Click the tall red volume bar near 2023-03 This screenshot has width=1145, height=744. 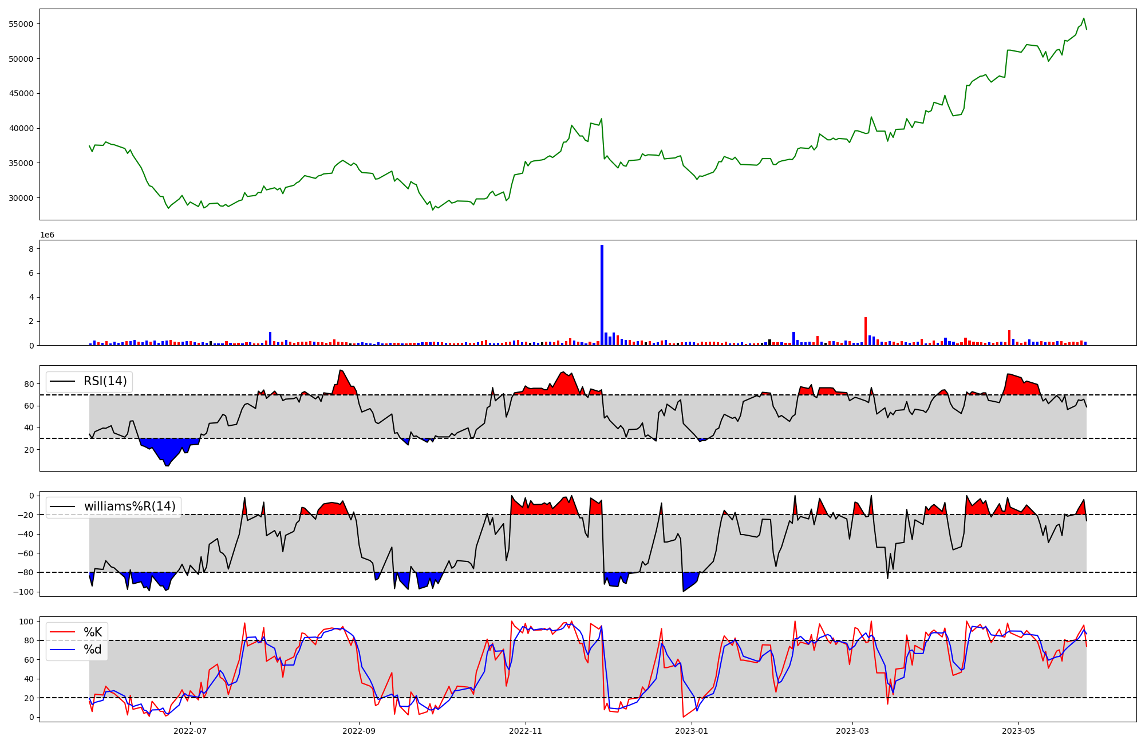pos(866,331)
